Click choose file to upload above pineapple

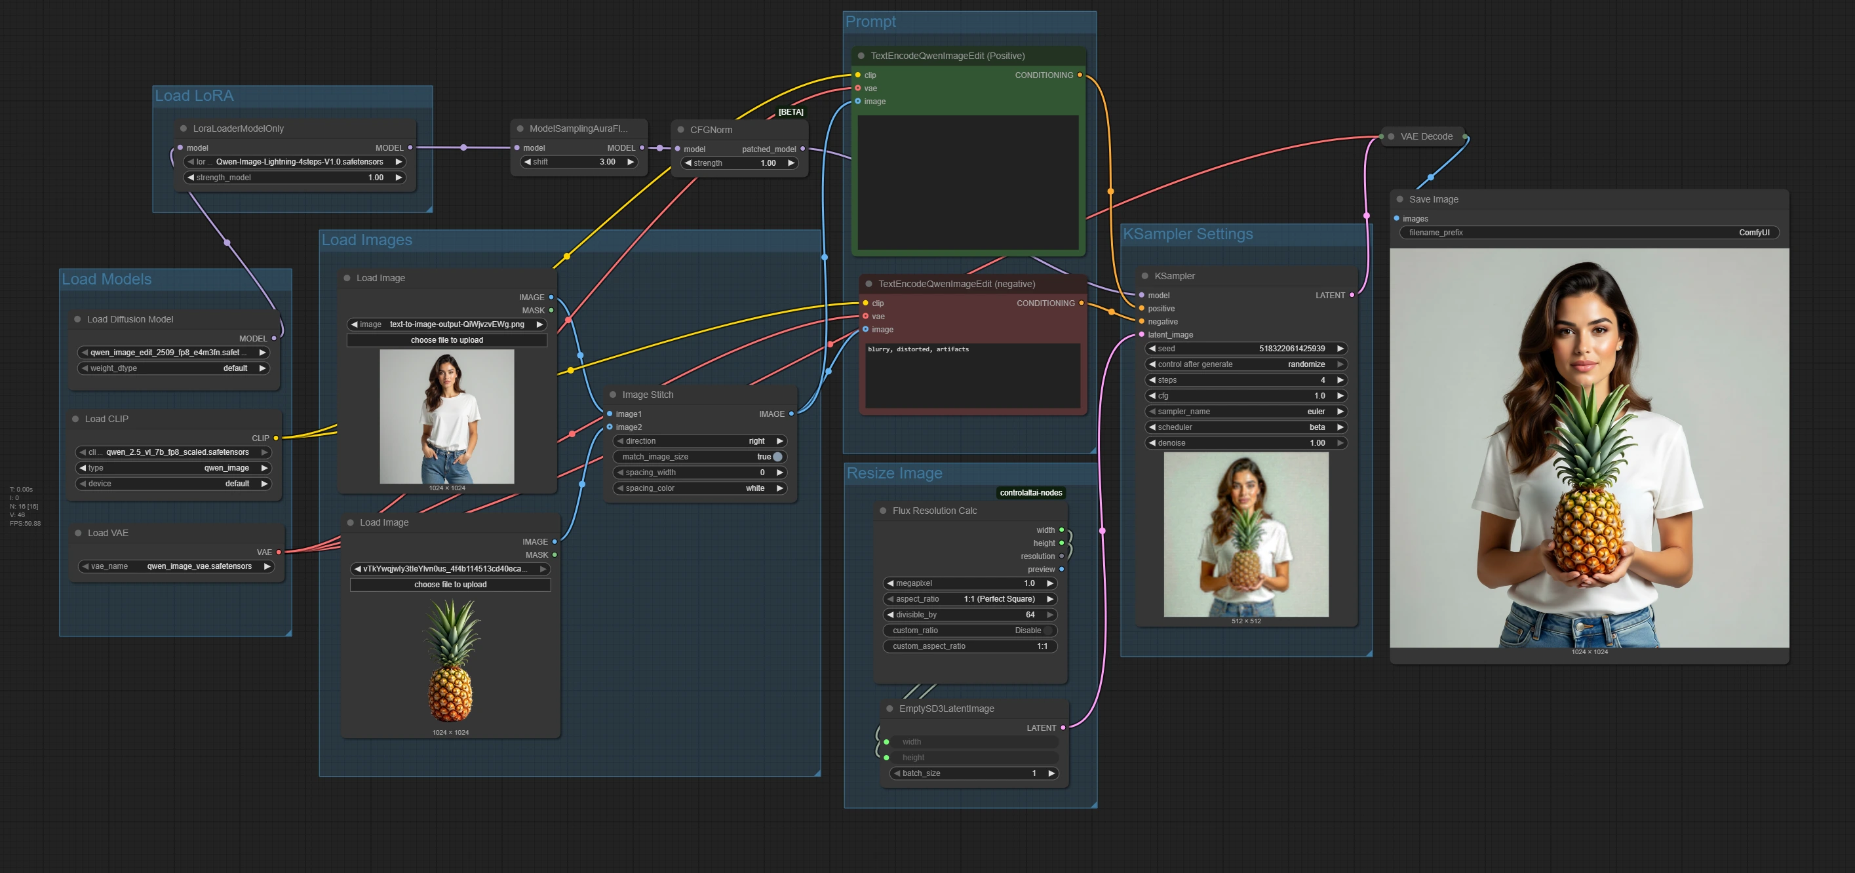pos(450,585)
